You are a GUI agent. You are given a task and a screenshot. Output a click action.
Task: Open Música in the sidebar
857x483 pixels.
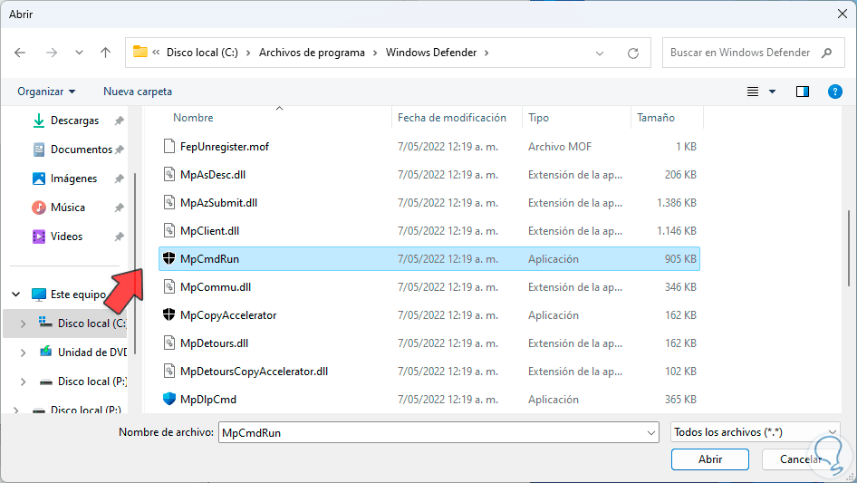68,208
